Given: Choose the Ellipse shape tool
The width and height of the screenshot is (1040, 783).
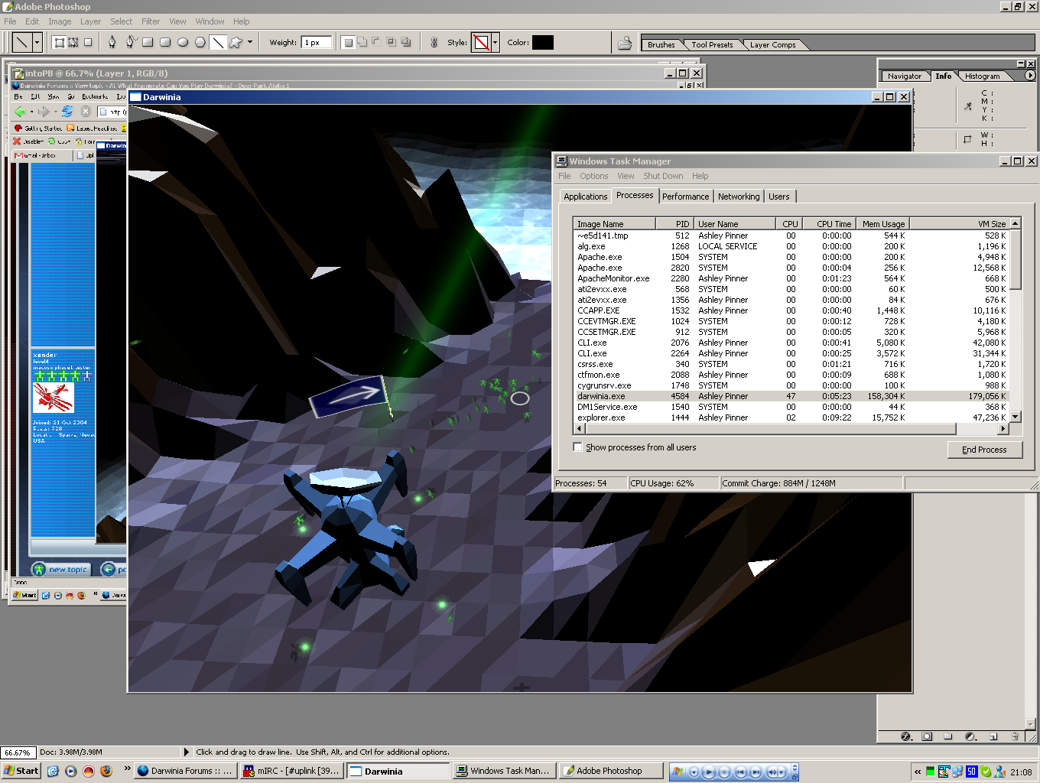Looking at the screenshot, I should point(183,43).
